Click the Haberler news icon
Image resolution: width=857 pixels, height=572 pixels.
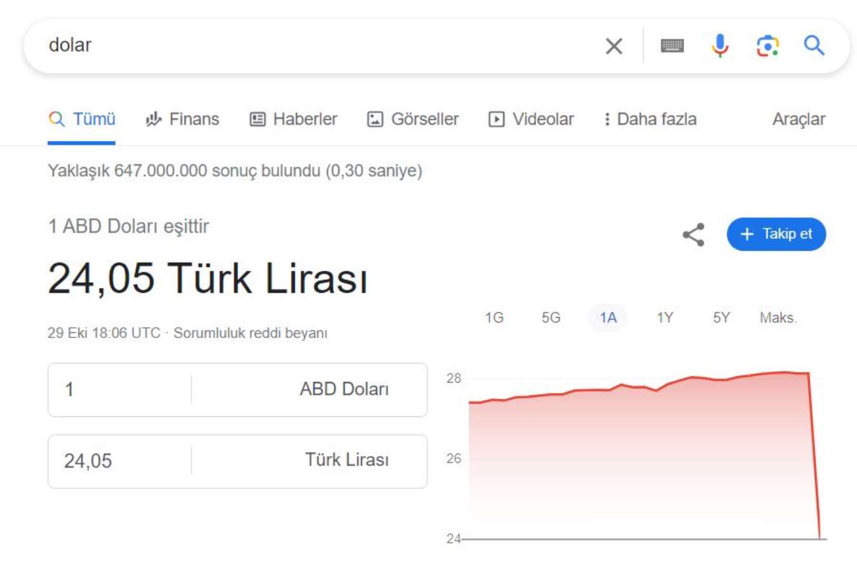click(257, 119)
